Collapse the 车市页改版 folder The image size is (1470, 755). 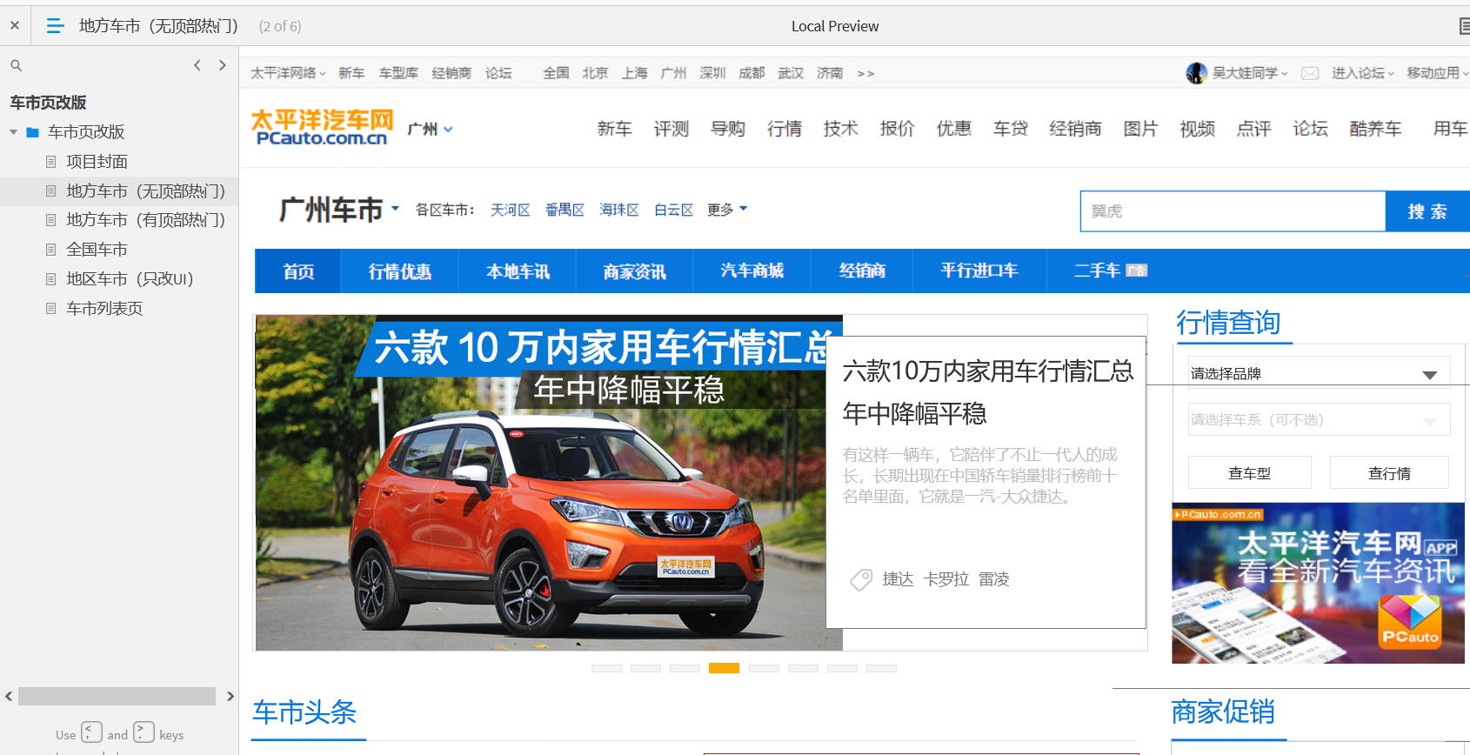point(14,132)
